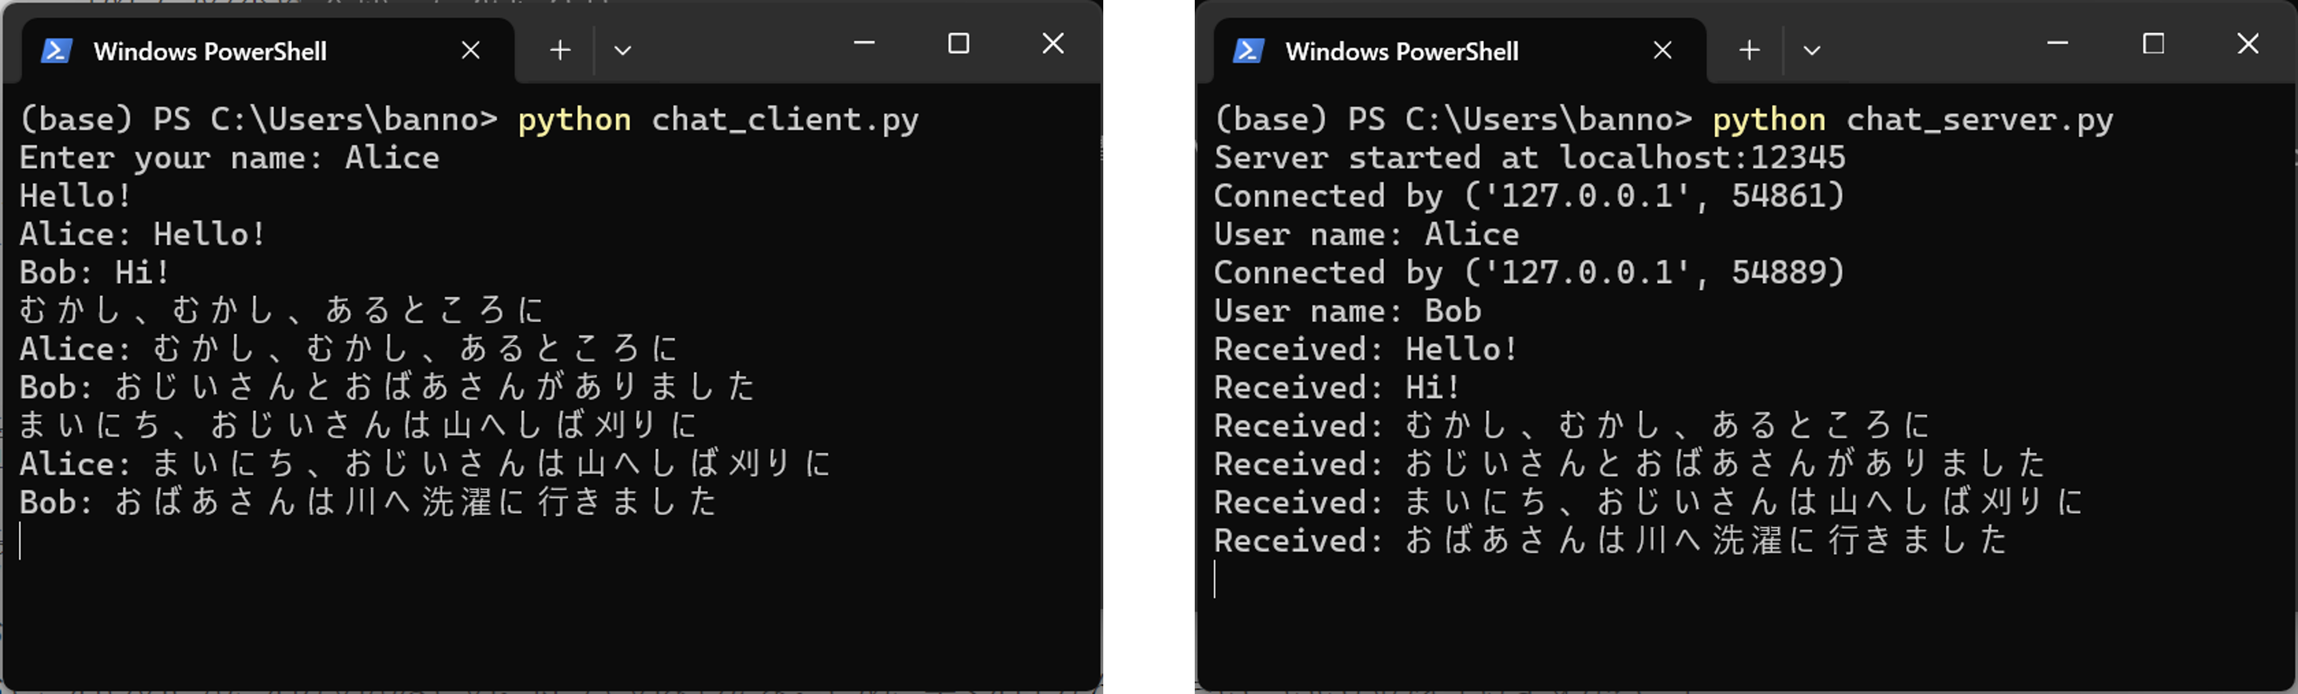Expand the tab dropdown chevron in chat_client window
This screenshot has height=694, width=2298.
[622, 51]
